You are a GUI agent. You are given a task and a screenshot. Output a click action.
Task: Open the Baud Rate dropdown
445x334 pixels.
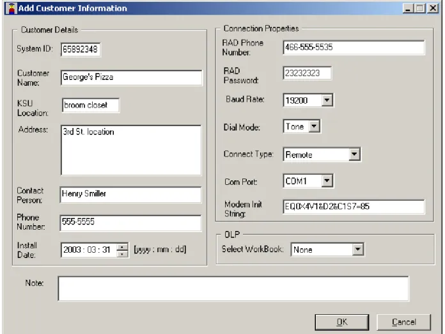[327, 100]
